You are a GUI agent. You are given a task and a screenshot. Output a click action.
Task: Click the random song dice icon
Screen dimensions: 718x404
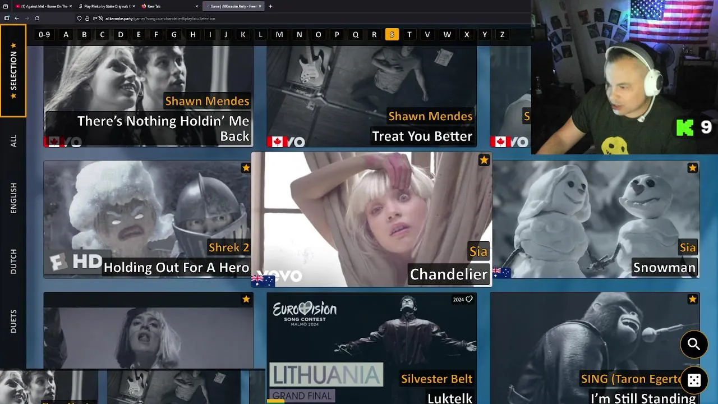(x=694, y=380)
